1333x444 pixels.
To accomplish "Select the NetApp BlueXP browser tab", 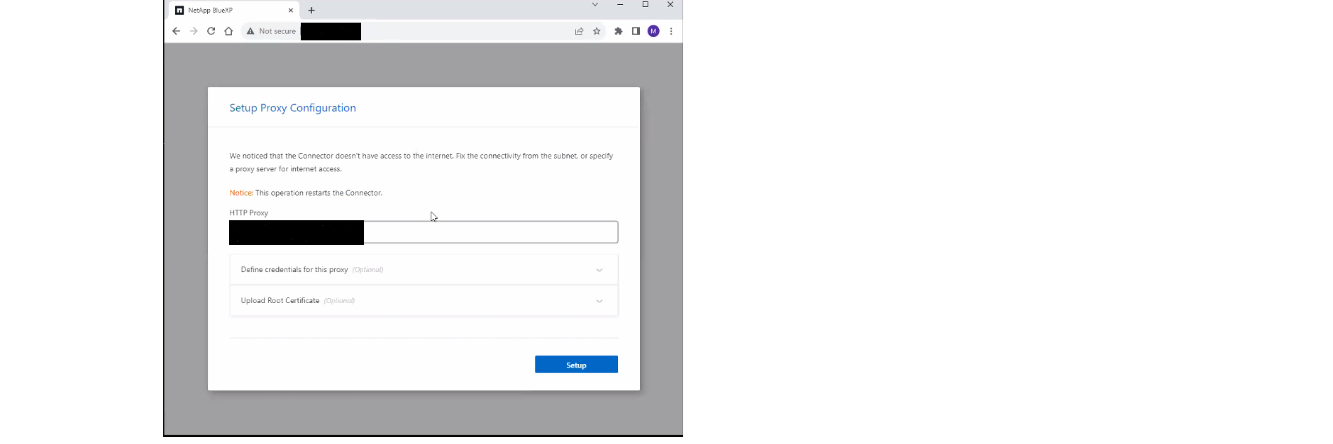I will pos(227,11).
